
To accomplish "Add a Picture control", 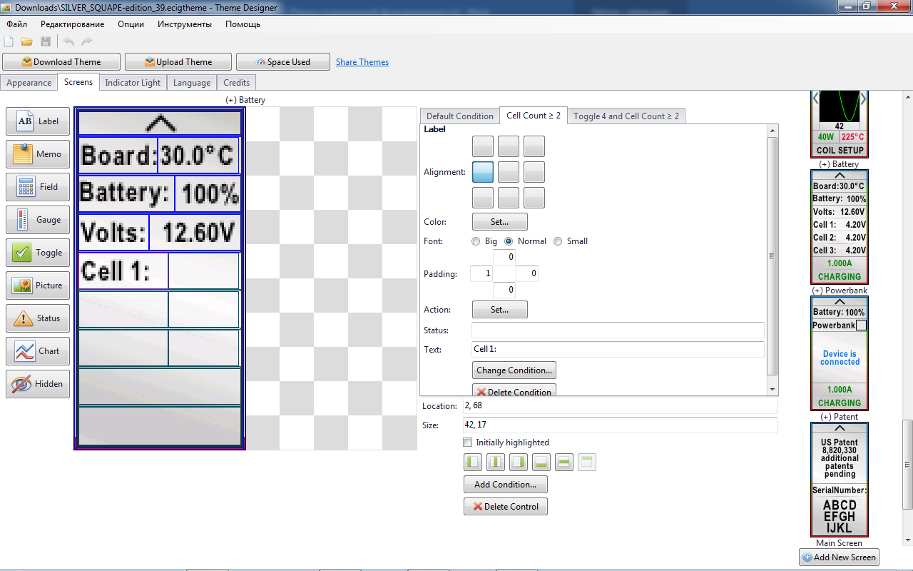I will tap(38, 285).
